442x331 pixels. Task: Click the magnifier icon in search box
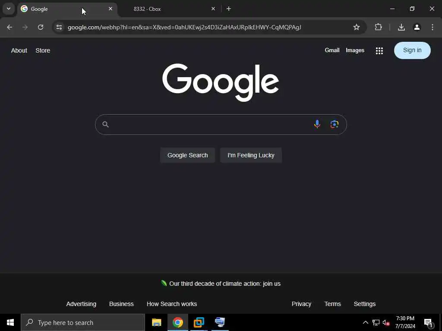pos(105,125)
